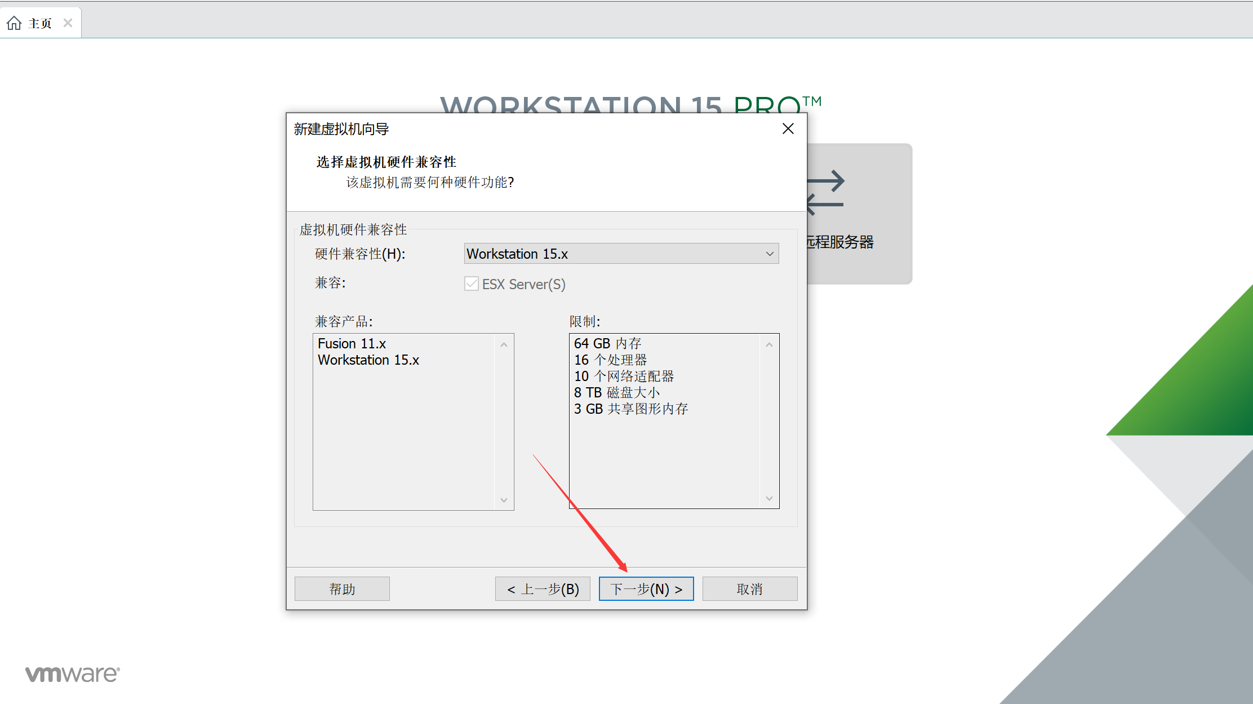The image size is (1253, 704).
Task: Select Workstation 15.x in compatible products list
Action: click(368, 360)
